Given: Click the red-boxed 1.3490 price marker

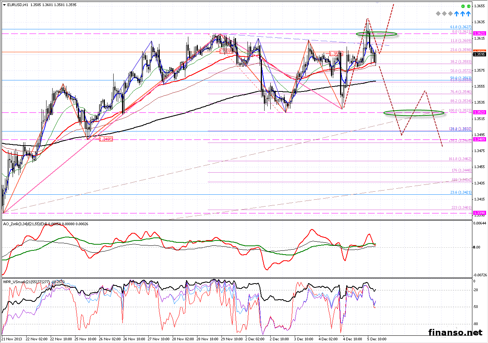Looking at the screenshot, I should coord(106,139).
